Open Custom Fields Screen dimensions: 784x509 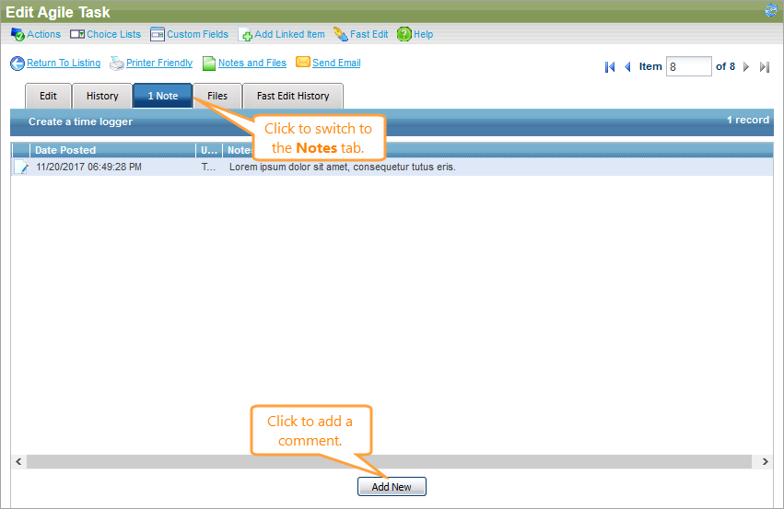coord(197,34)
